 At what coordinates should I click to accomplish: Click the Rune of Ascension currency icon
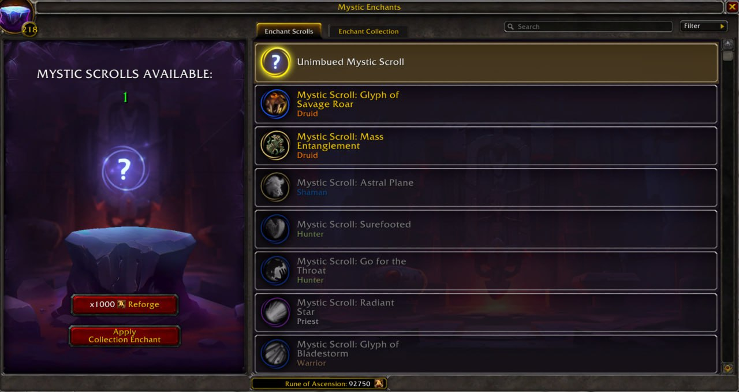tap(379, 383)
